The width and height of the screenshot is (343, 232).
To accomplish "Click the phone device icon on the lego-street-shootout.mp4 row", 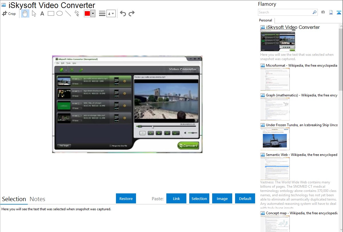I will (x=117, y=94).
